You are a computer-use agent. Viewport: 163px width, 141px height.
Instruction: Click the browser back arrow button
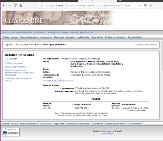pos(3,5)
